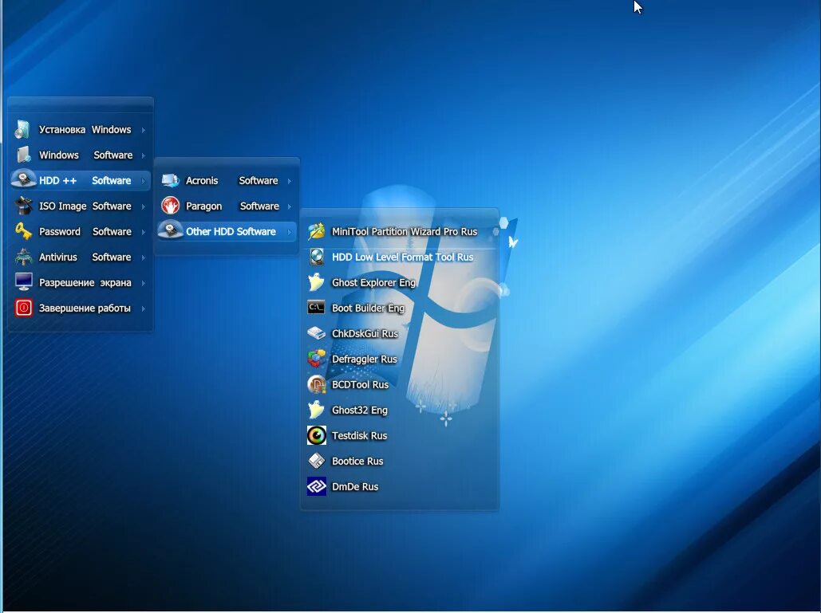Select the Antivirus Software icon
The width and height of the screenshot is (821, 613).
click(23, 257)
